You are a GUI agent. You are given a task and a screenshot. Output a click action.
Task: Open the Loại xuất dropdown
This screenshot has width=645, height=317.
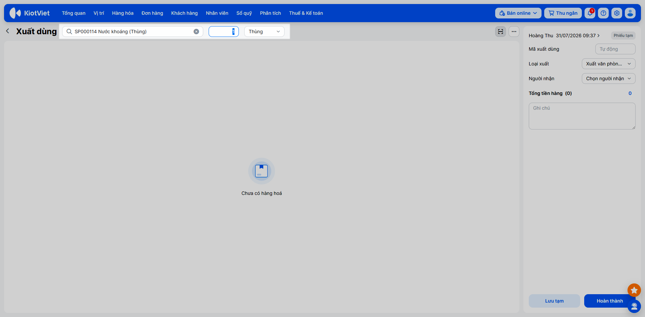pyautogui.click(x=608, y=64)
